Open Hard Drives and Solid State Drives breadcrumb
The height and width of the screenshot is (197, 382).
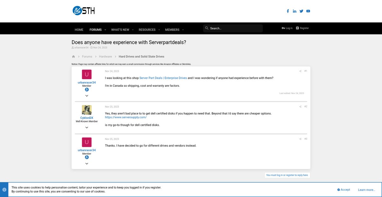click(x=141, y=57)
